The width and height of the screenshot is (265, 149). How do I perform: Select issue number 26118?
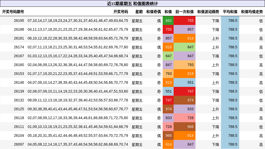pos(19,118)
